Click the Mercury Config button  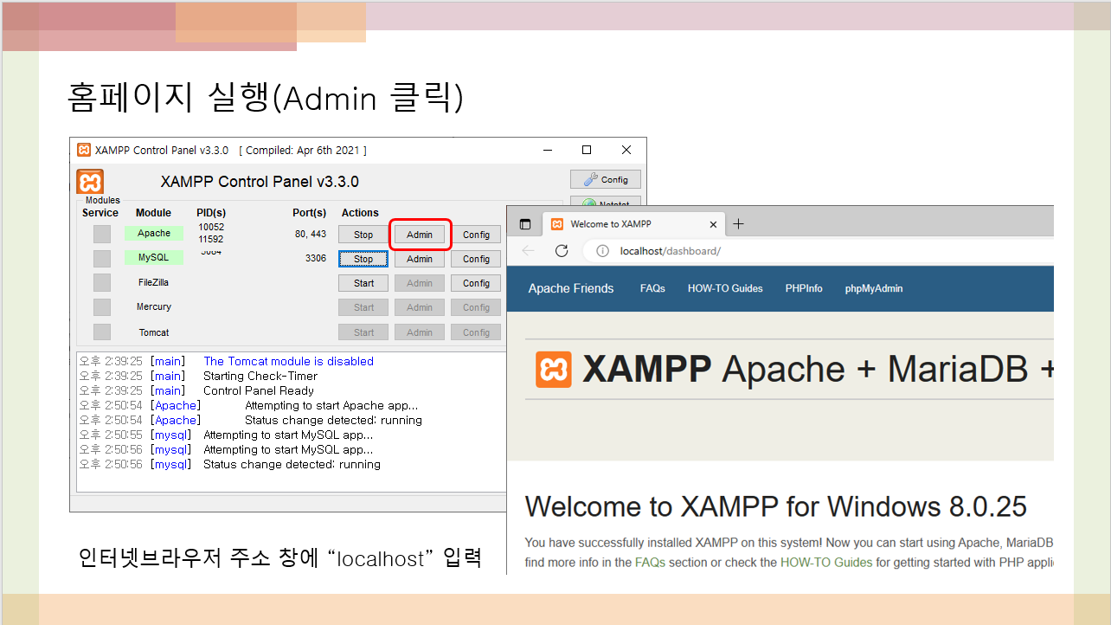click(476, 307)
